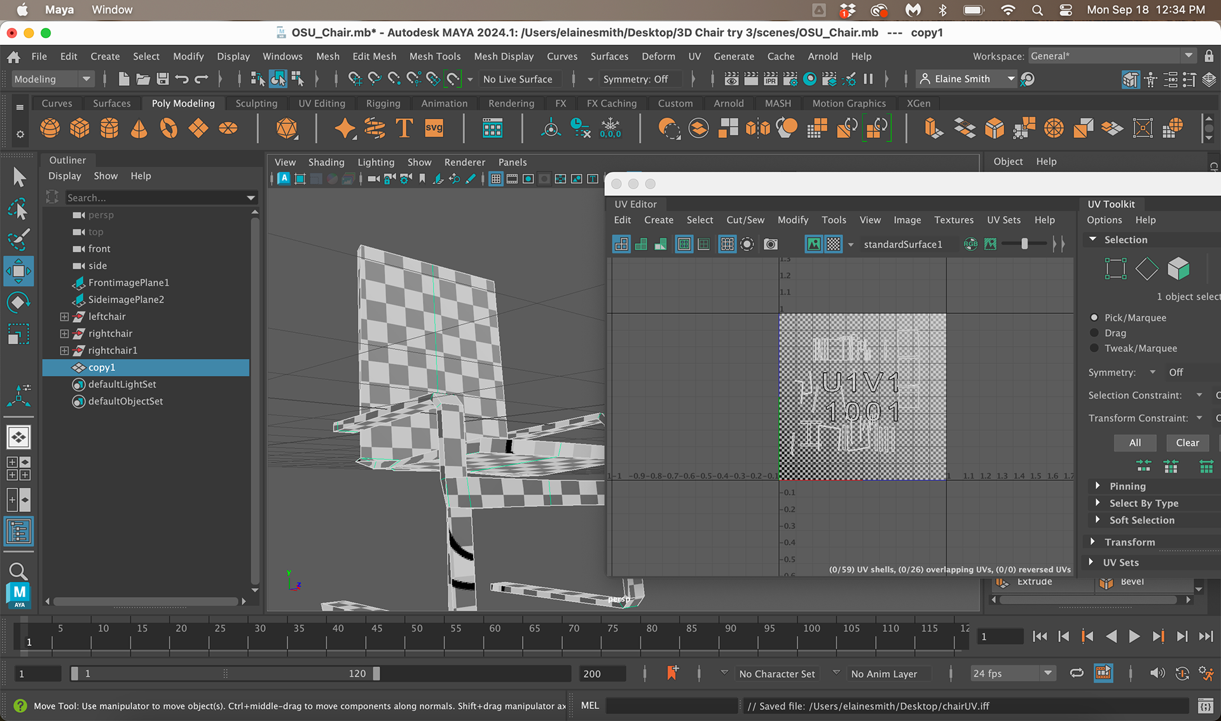Select the Rotate tool in the toolbox
This screenshot has width=1221, height=721.
point(18,302)
